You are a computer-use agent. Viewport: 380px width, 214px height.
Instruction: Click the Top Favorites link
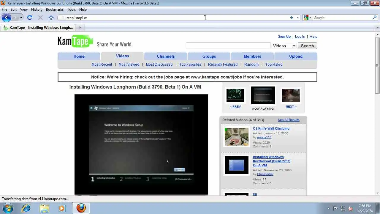(x=190, y=64)
